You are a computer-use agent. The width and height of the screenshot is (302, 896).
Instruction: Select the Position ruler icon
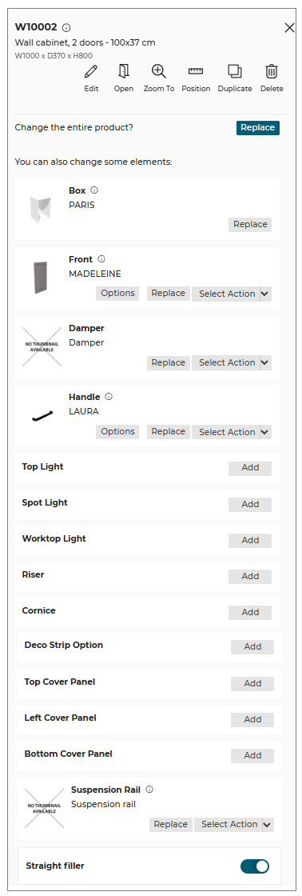196,71
